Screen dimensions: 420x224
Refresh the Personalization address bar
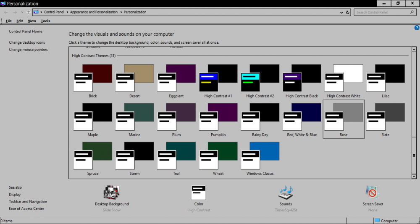click(347, 12)
